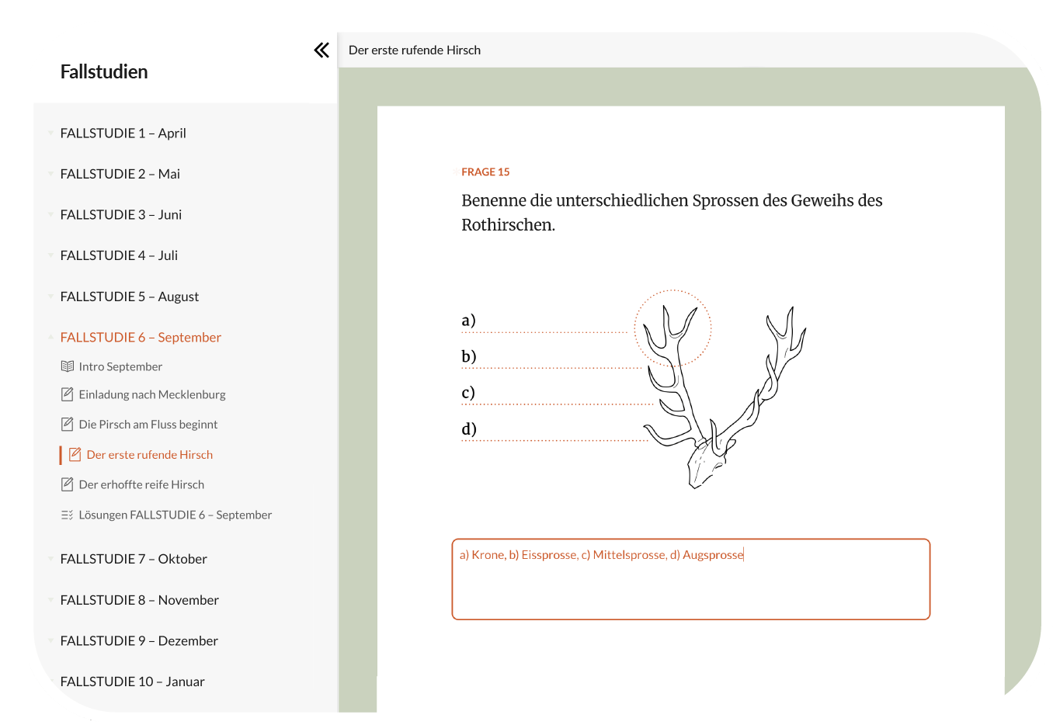Open FALLSTUDIE 9 – Dezember section
The width and height of the screenshot is (1053, 725).
(x=139, y=640)
